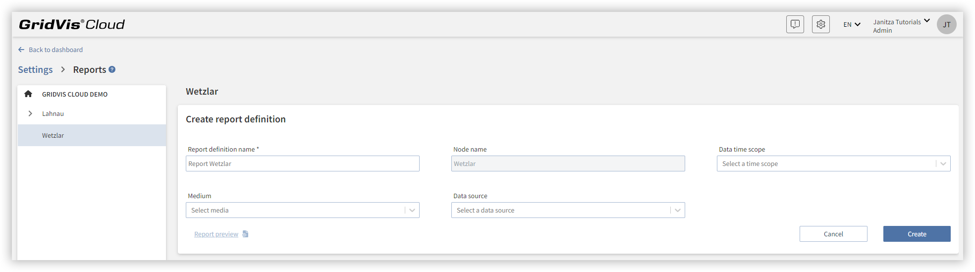Open the Data time scope dropdown
Screen dimensions: 975x272
pyautogui.click(x=833, y=163)
